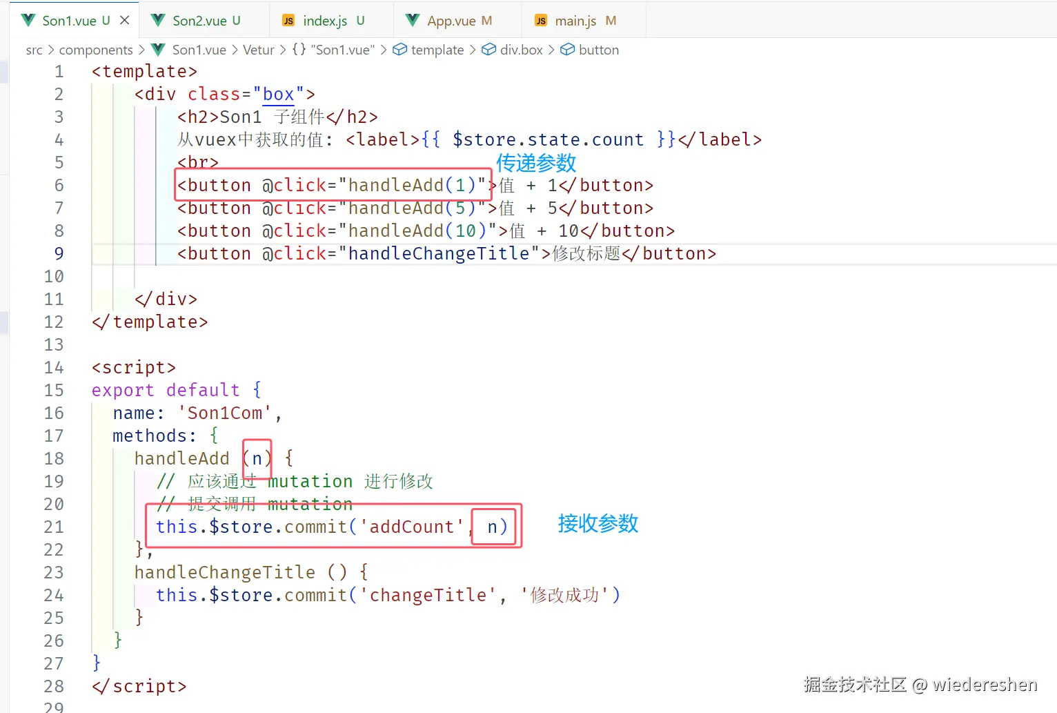Click the cube icon before 'template' breadcrumb
1057x713 pixels.
[399, 50]
